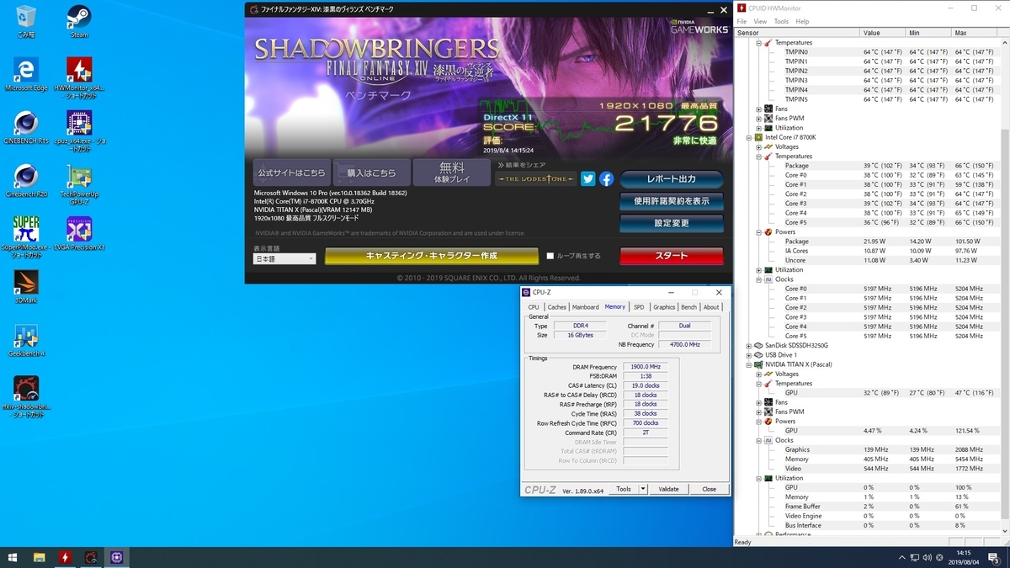
Task: Open the Geekbench 4 desktop icon
Action: [x=26, y=340]
